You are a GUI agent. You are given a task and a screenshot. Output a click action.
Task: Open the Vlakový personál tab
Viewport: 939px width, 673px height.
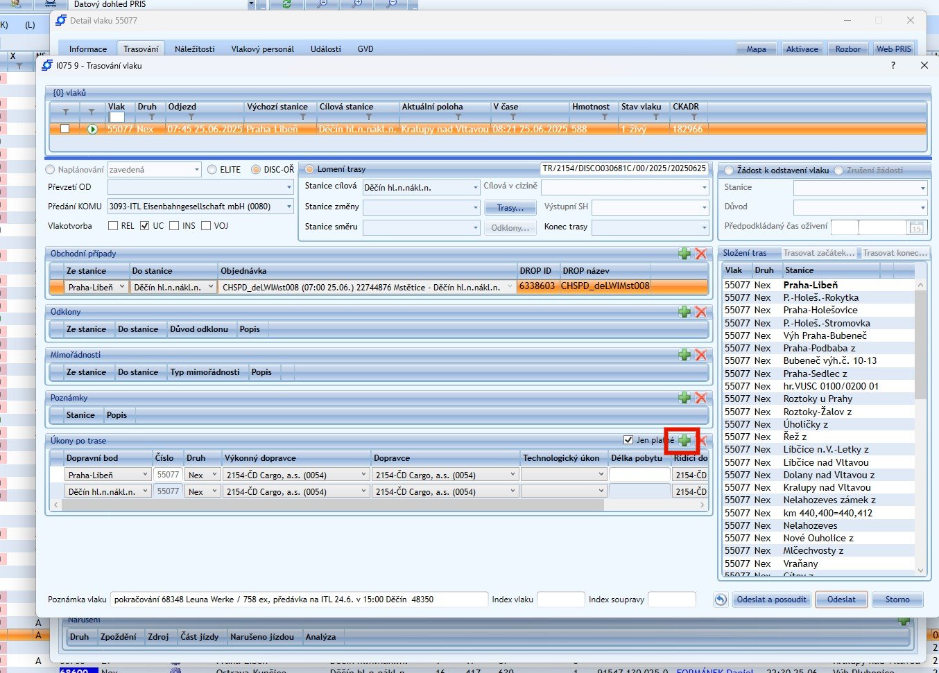pos(262,49)
